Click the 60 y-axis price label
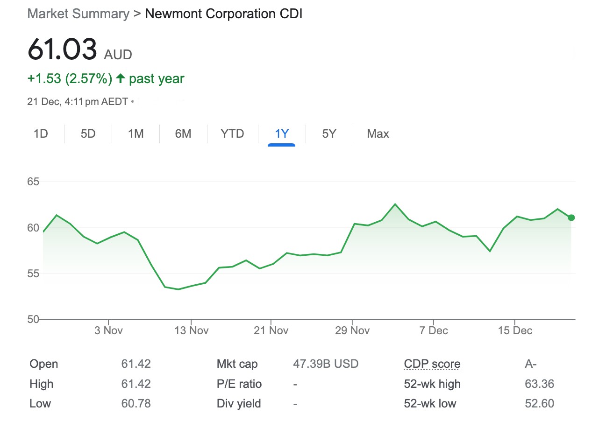Viewport: 599px width, 421px height. [x=33, y=228]
